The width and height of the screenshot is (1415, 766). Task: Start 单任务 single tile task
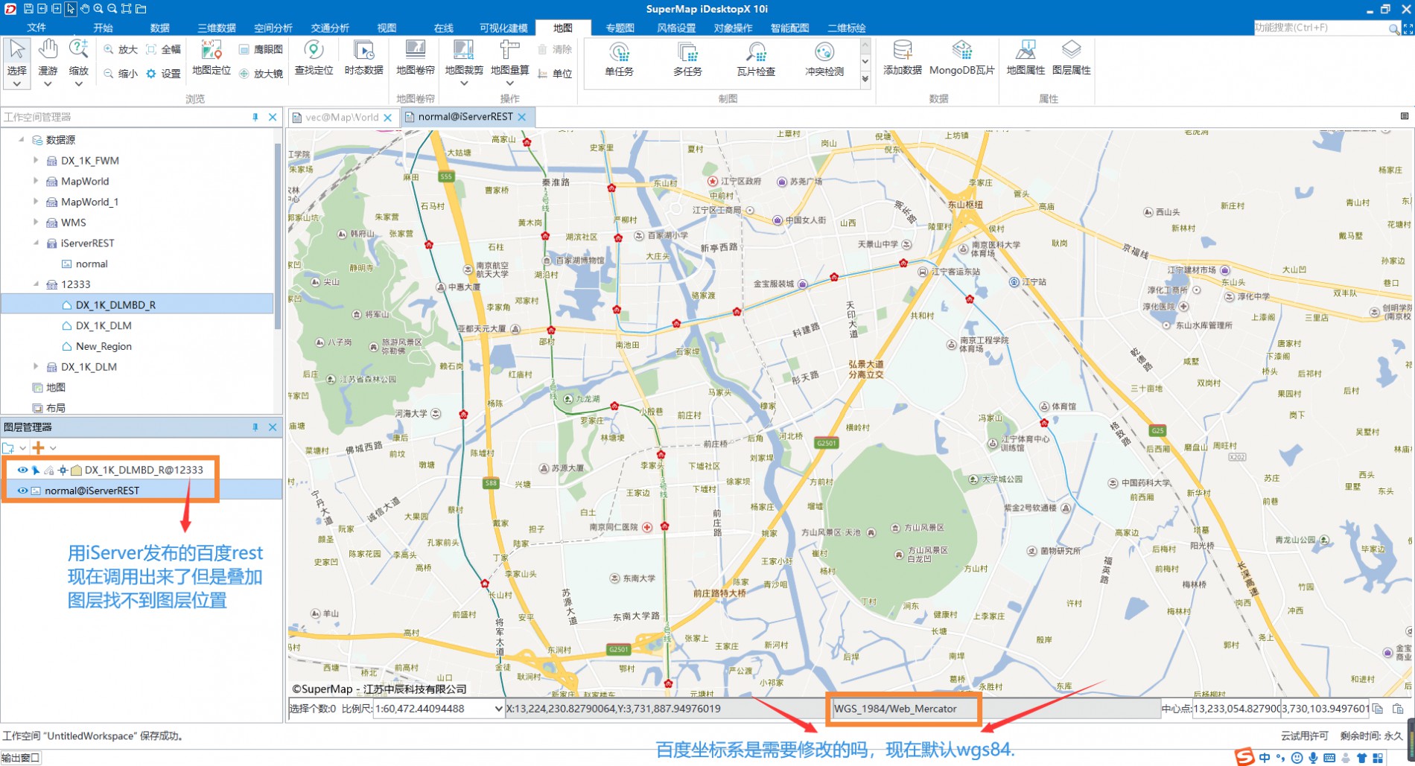click(x=619, y=60)
